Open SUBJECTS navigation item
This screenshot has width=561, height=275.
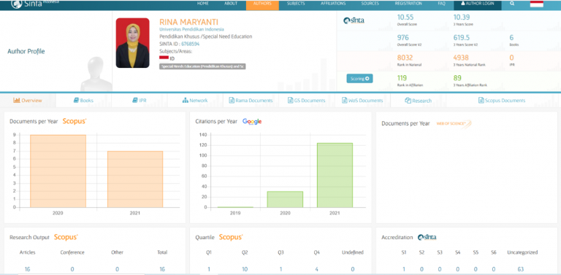pyautogui.click(x=296, y=4)
